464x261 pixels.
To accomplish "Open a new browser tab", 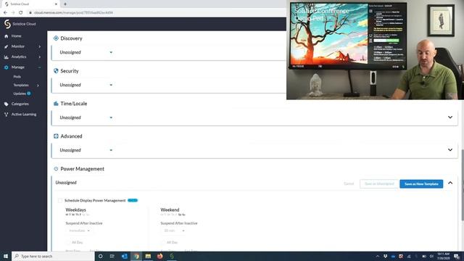I will [x=65, y=4].
